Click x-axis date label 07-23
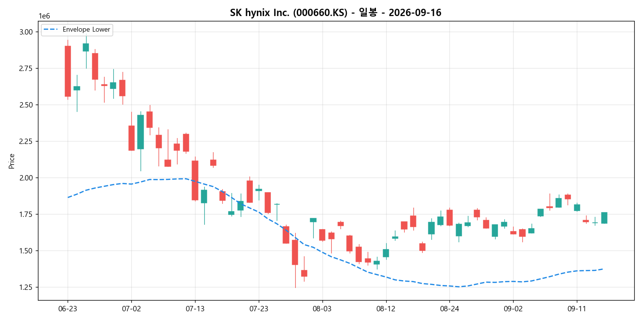The height and width of the screenshot is (321, 642). 259,308
